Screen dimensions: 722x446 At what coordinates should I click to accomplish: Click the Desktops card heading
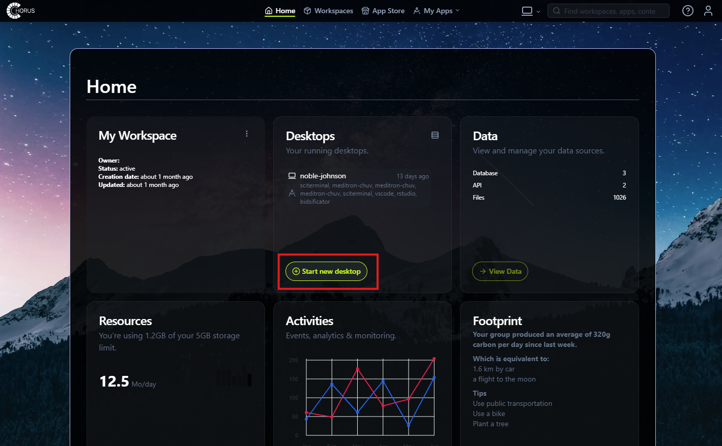tap(310, 136)
